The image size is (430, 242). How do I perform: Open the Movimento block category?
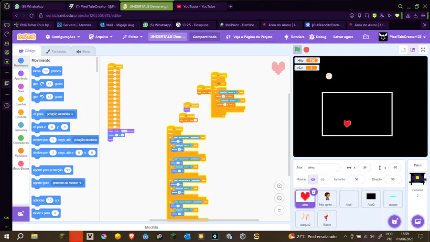pos(21,62)
